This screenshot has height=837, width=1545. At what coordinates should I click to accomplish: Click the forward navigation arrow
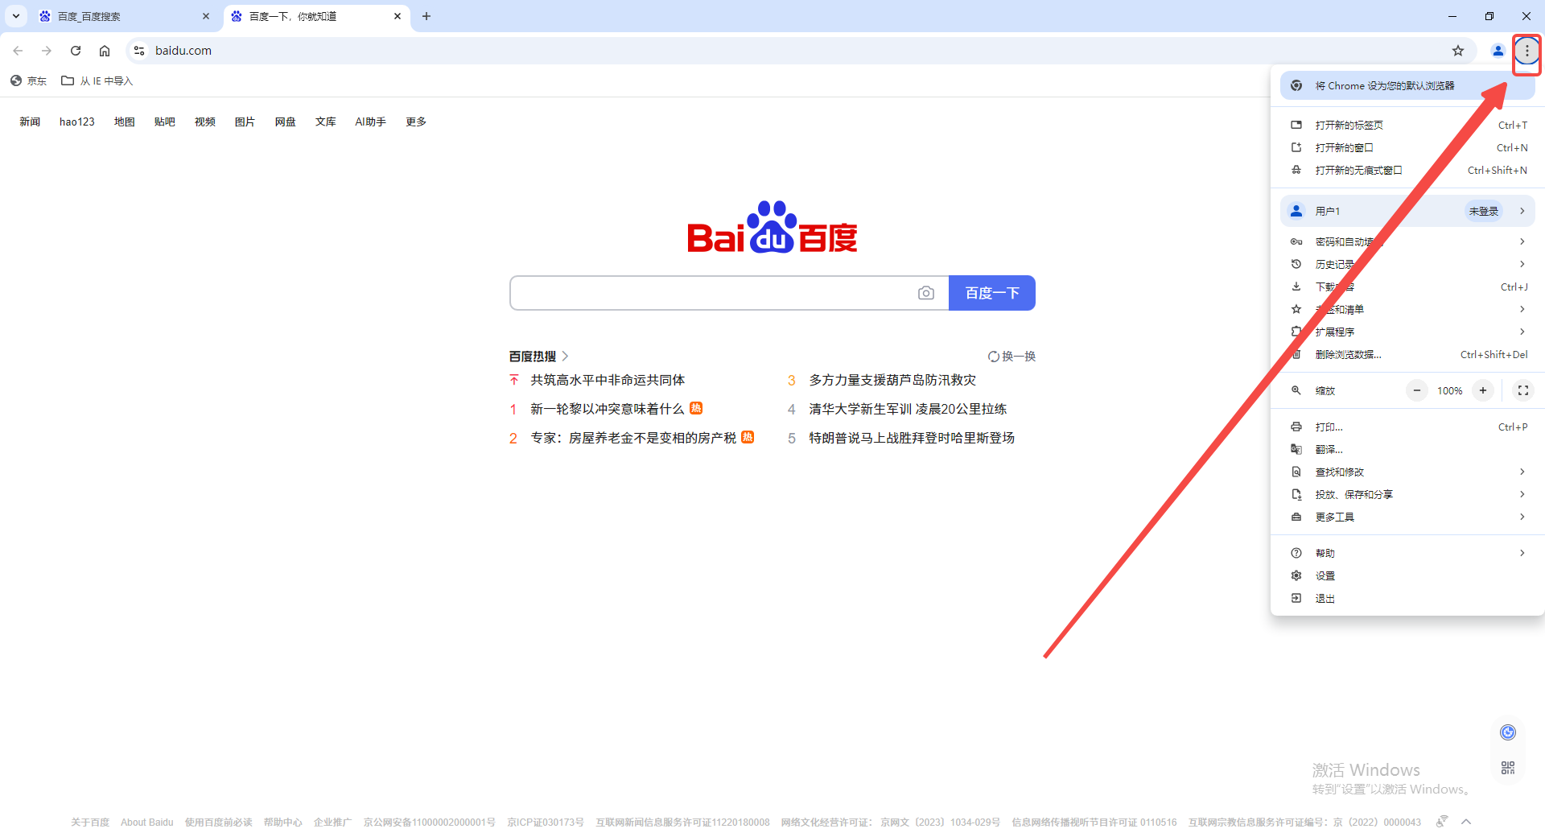(47, 51)
